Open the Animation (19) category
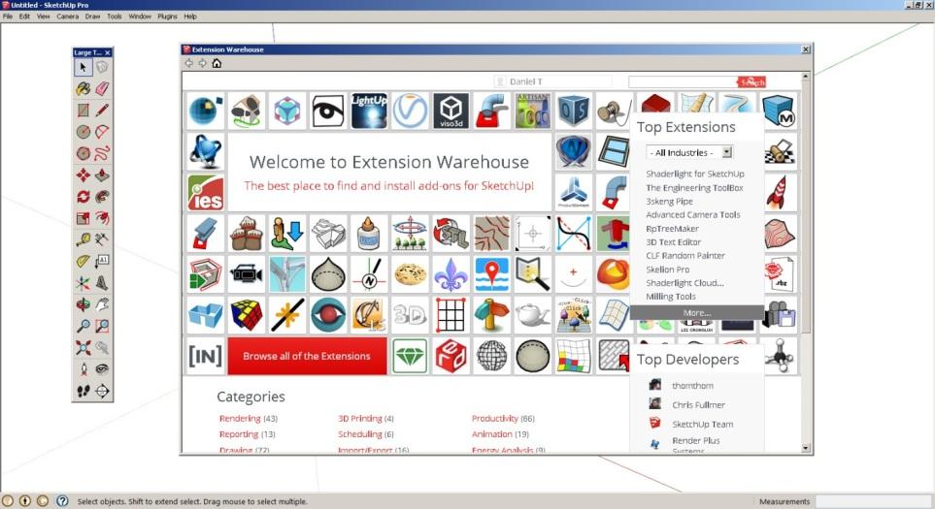The height and width of the screenshot is (509, 935). click(500, 434)
